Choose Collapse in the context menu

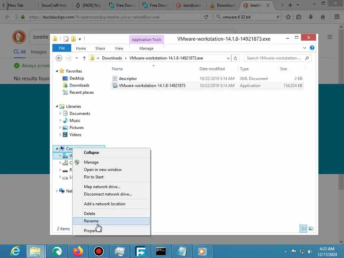[x=111, y=153]
